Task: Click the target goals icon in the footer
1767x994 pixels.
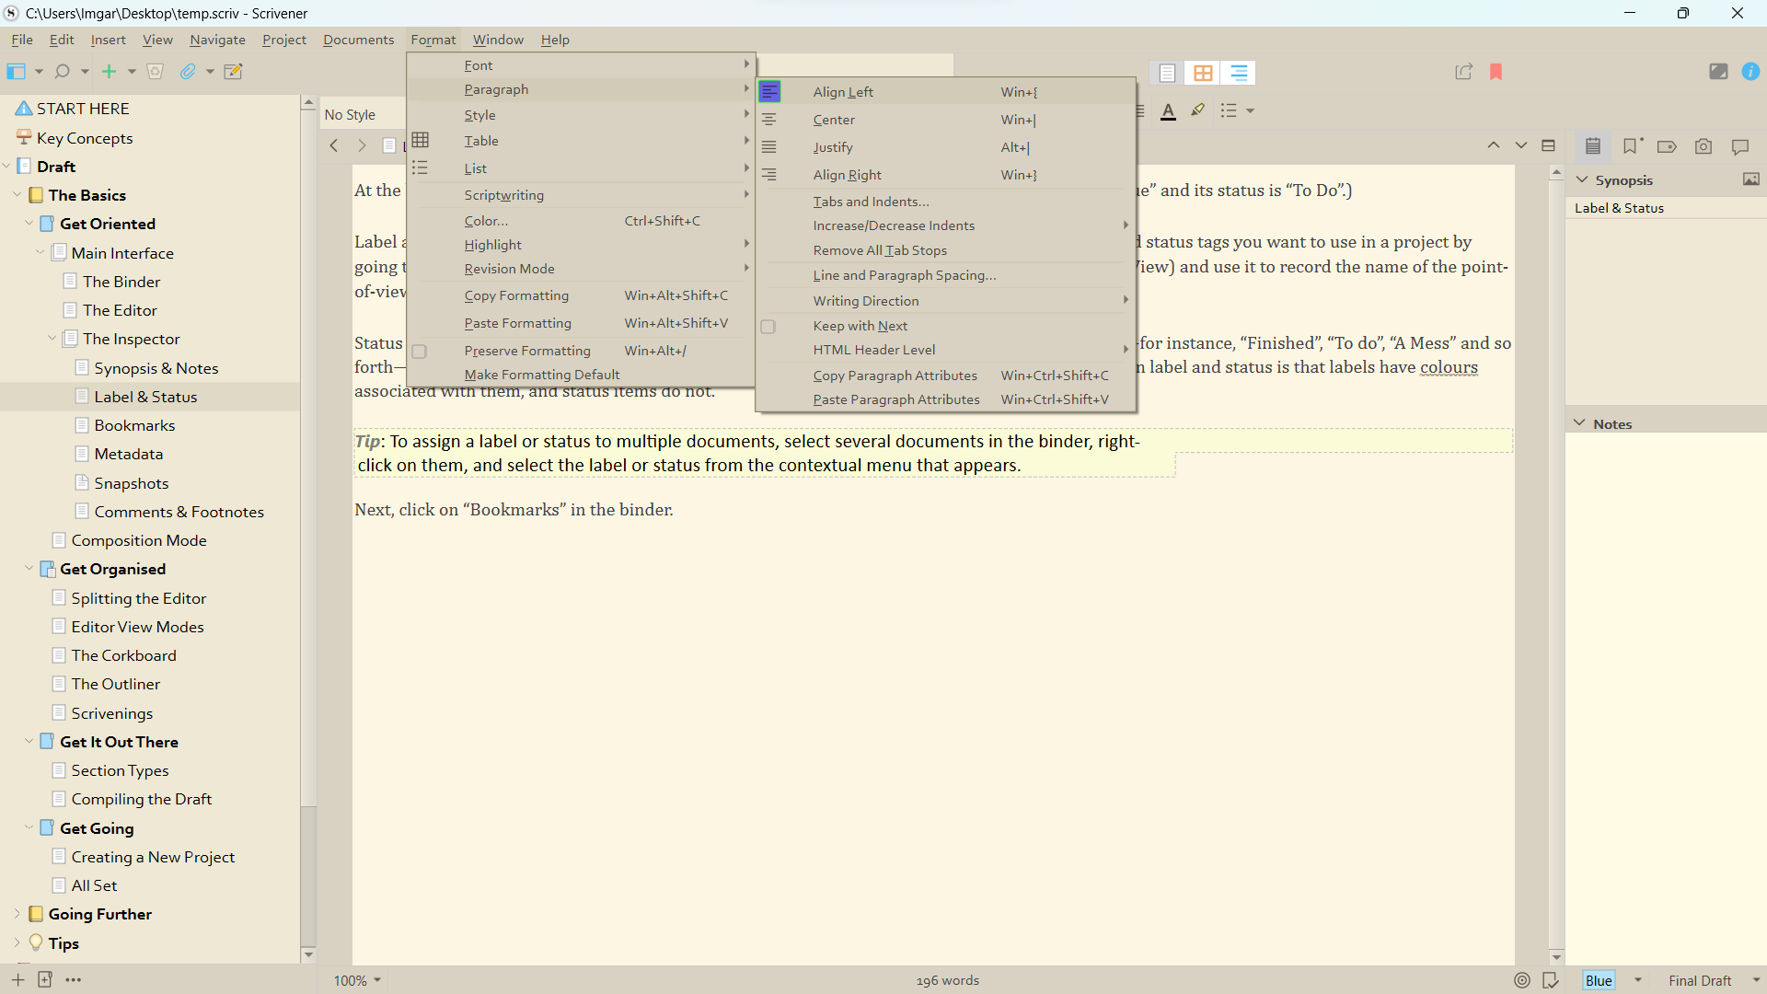Action: (1522, 980)
